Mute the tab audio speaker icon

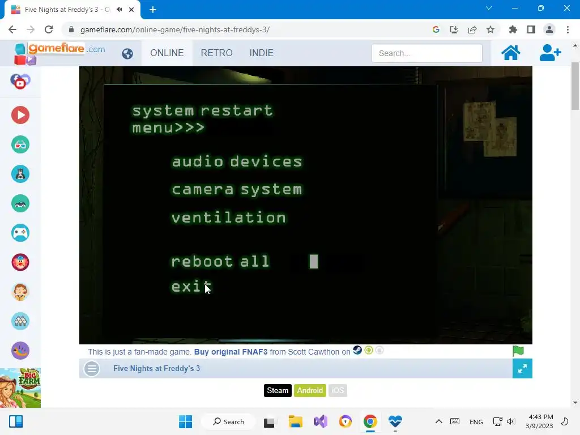[x=119, y=10]
